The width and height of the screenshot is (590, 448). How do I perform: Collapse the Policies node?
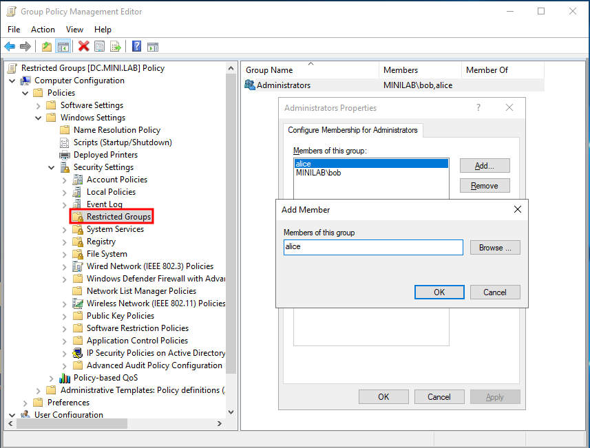coord(25,94)
